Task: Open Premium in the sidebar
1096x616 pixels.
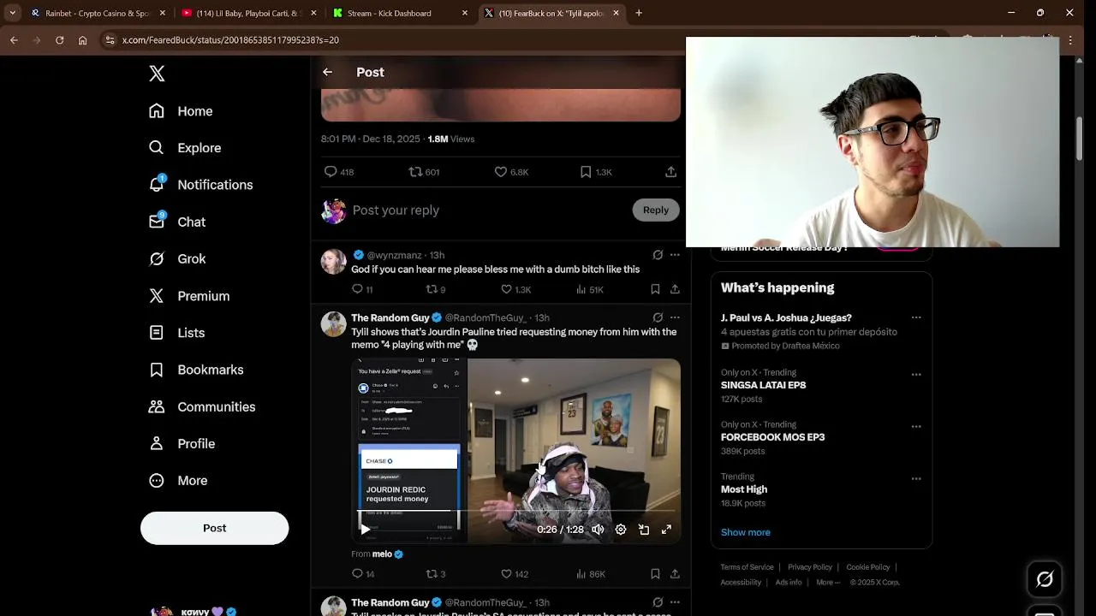Action: pos(189,296)
